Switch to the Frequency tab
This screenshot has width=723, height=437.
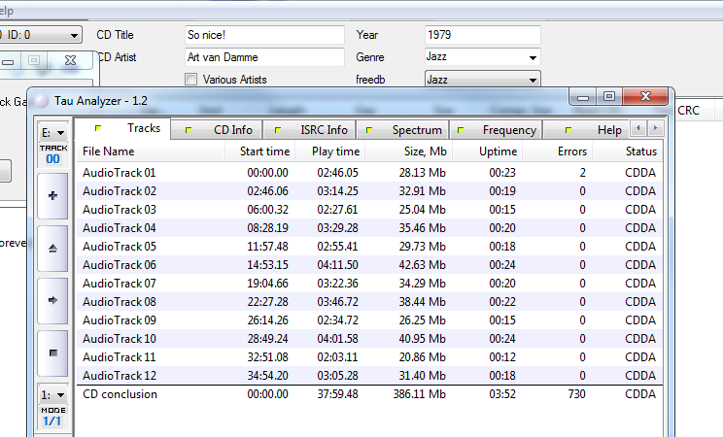click(x=496, y=130)
